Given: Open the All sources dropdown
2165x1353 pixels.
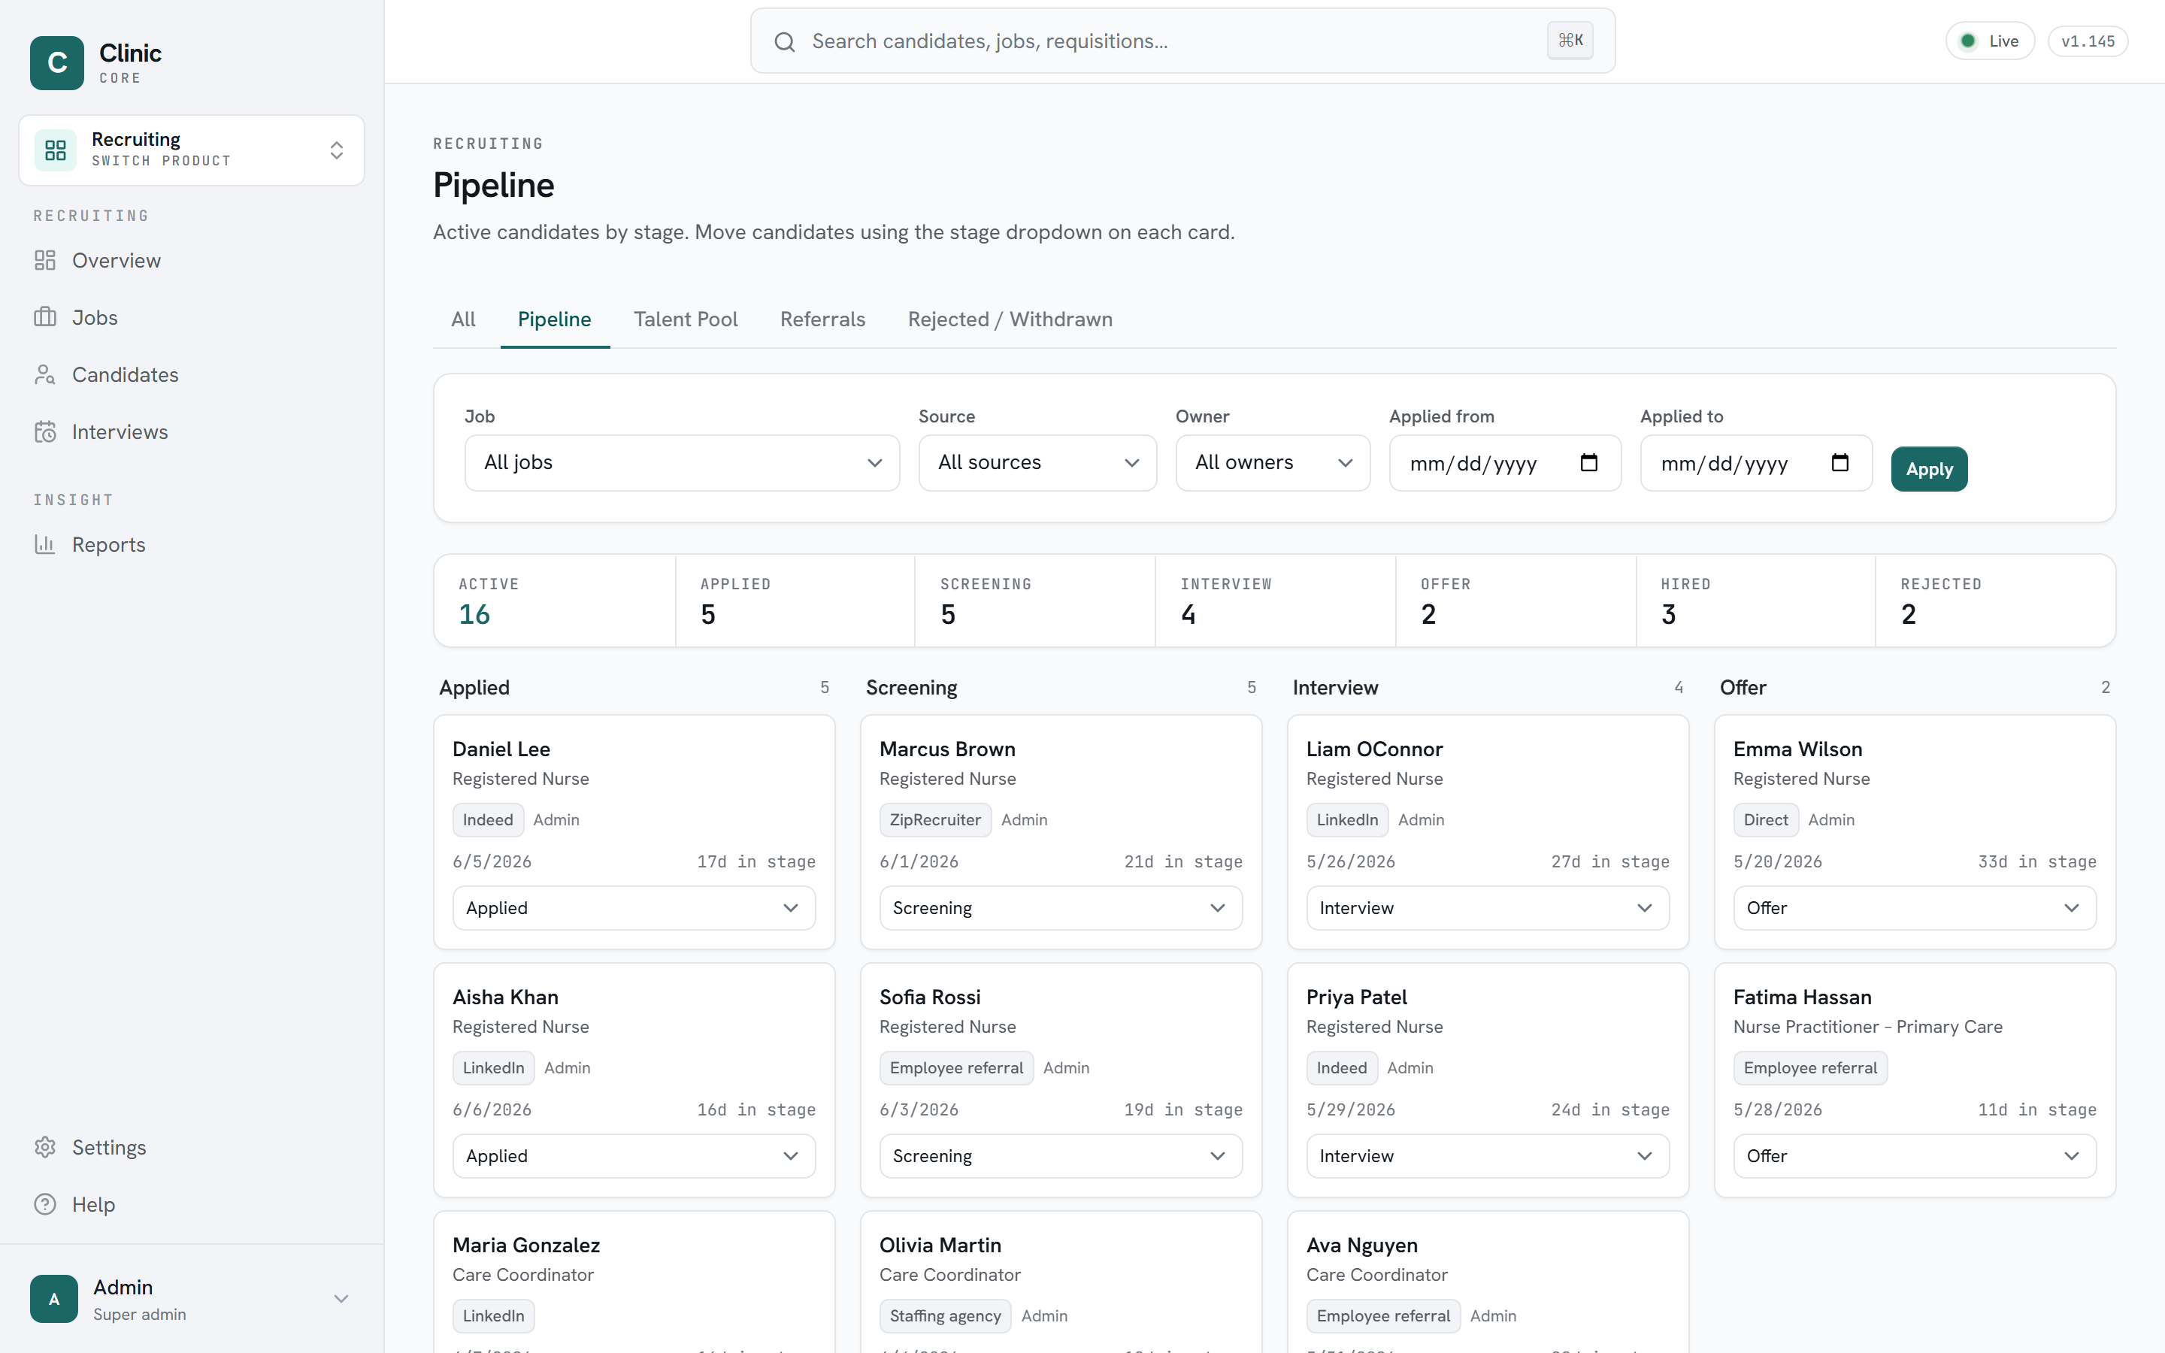Looking at the screenshot, I should [x=1037, y=462].
